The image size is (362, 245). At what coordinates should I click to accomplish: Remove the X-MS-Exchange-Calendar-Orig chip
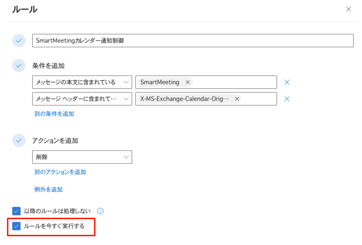(237, 99)
